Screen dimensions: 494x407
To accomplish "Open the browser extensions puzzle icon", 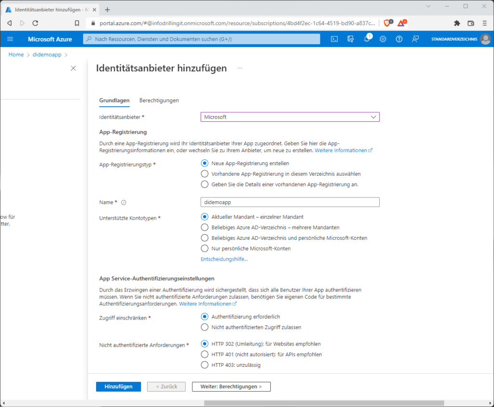I will pos(457,23).
